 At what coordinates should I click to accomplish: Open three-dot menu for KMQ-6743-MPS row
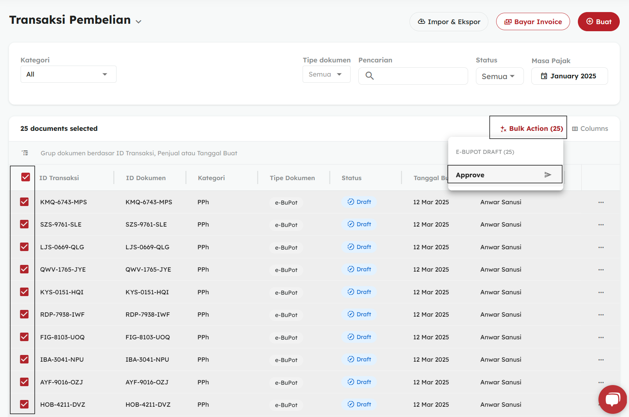601,202
